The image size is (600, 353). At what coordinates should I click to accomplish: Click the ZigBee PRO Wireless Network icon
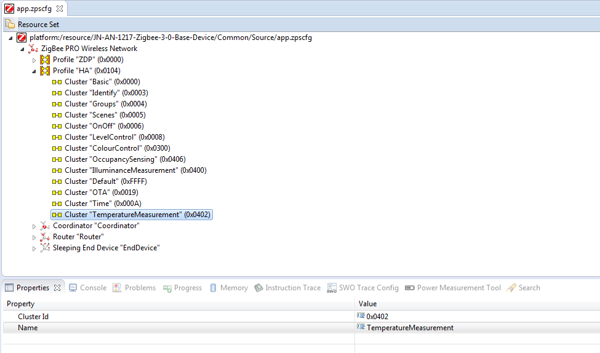33,49
